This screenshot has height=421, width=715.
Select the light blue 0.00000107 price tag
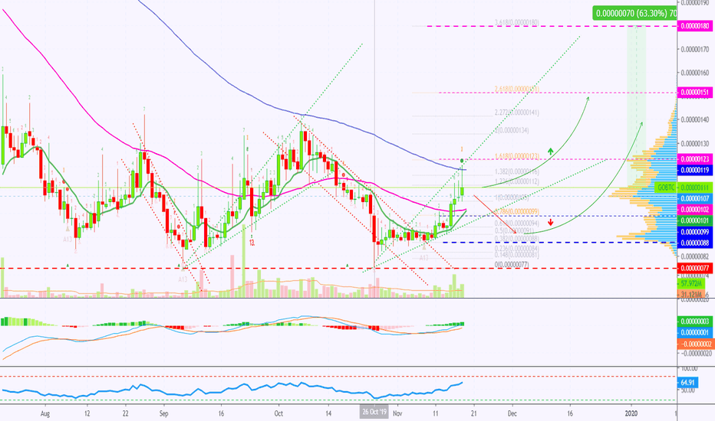pyautogui.click(x=695, y=198)
